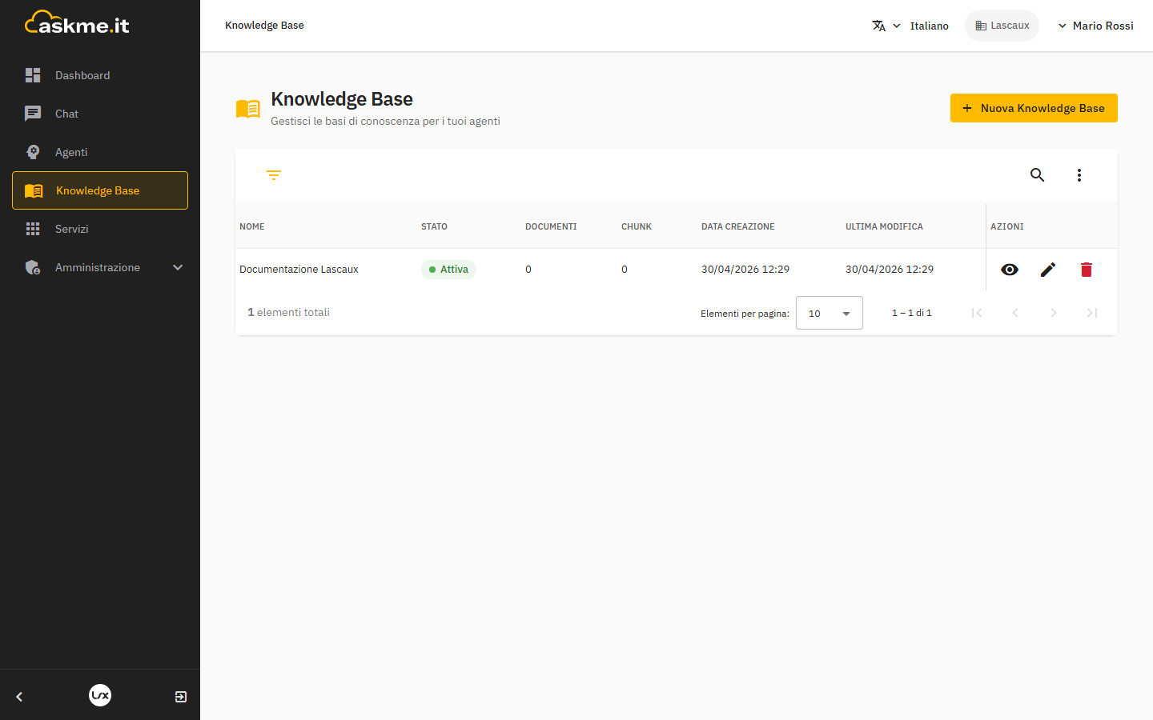Select Knowledge Base sidebar item
The width and height of the screenshot is (1153, 720).
click(x=100, y=190)
